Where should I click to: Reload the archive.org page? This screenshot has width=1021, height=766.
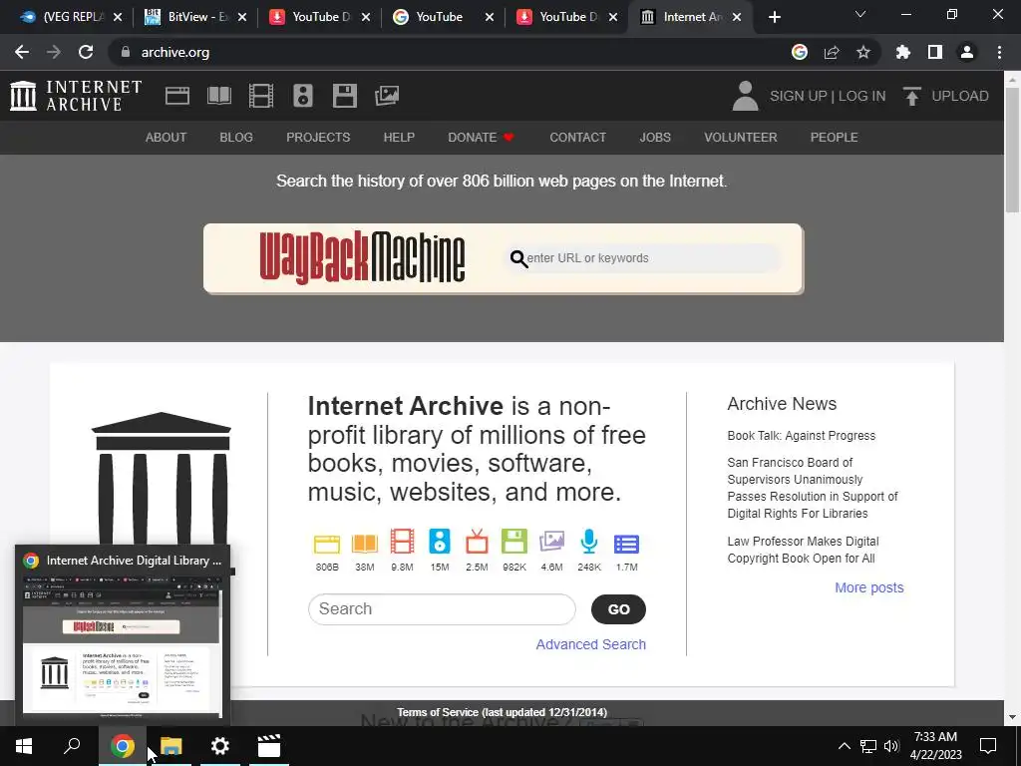pos(86,52)
